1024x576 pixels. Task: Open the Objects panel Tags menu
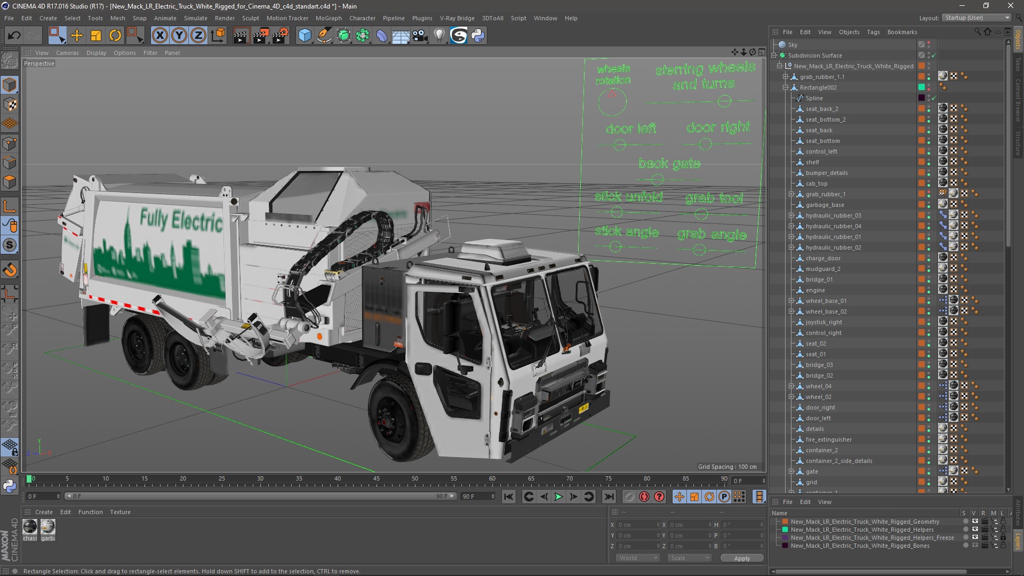click(x=873, y=32)
